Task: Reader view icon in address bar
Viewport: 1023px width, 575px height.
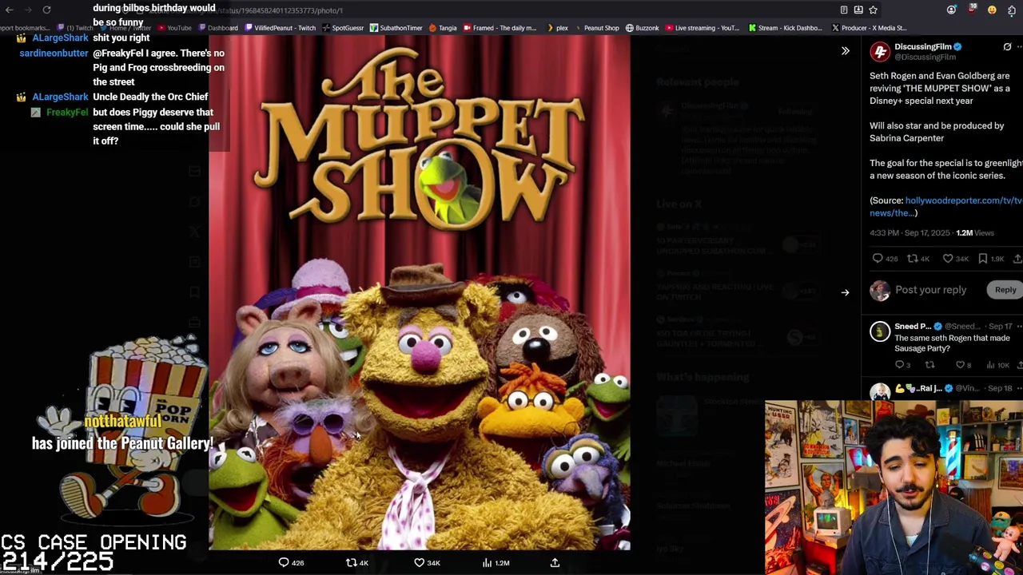Action: click(x=844, y=10)
